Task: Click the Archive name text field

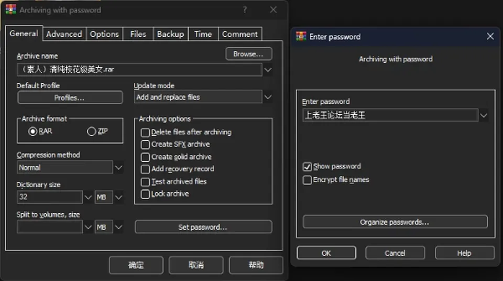Action: [x=139, y=70]
